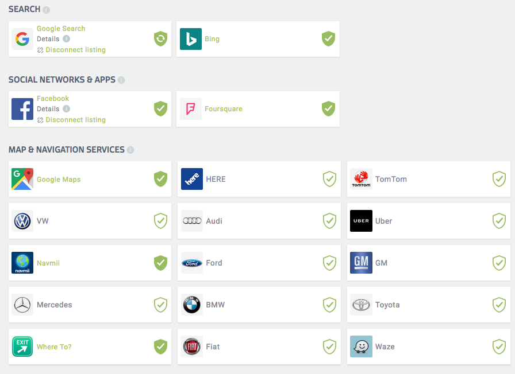Click the Waze outlined shield icon
This screenshot has width=515, height=374.
(499, 347)
